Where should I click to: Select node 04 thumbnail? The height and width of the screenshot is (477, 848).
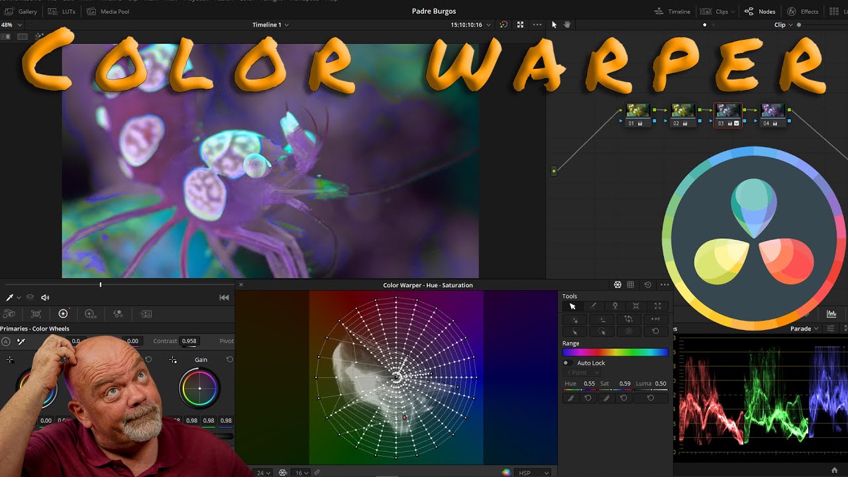772,111
